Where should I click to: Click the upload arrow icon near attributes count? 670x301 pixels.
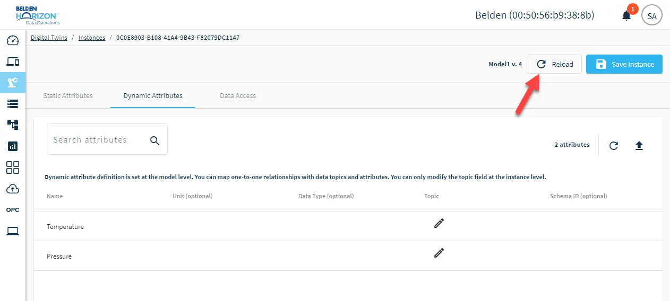coord(639,145)
